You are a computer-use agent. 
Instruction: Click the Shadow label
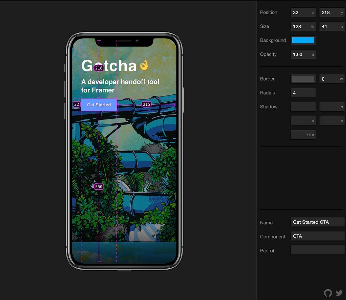pos(269,107)
